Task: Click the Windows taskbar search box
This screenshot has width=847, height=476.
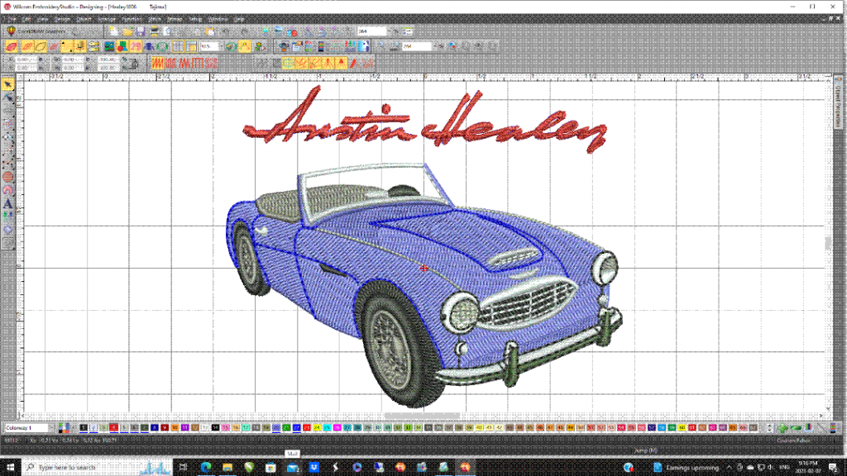Action: click(x=91, y=467)
